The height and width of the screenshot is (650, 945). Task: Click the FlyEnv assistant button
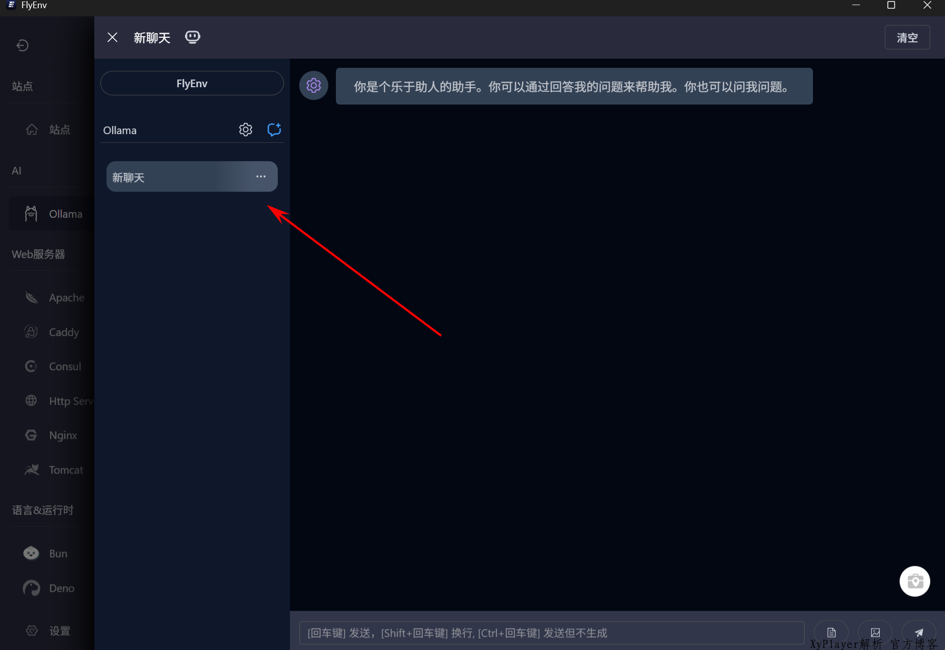point(192,84)
